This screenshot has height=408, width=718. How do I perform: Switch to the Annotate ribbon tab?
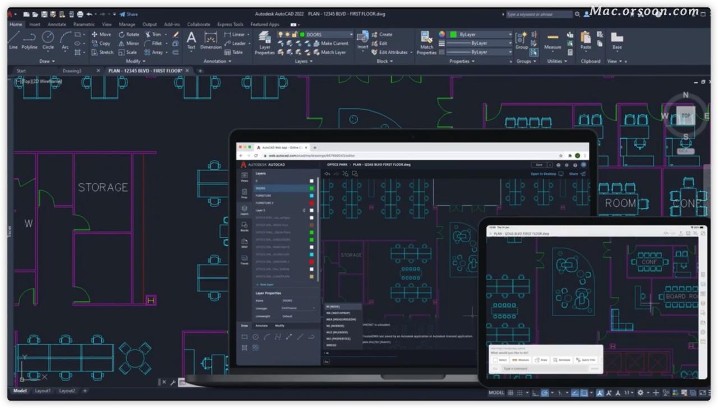(56, 24)
